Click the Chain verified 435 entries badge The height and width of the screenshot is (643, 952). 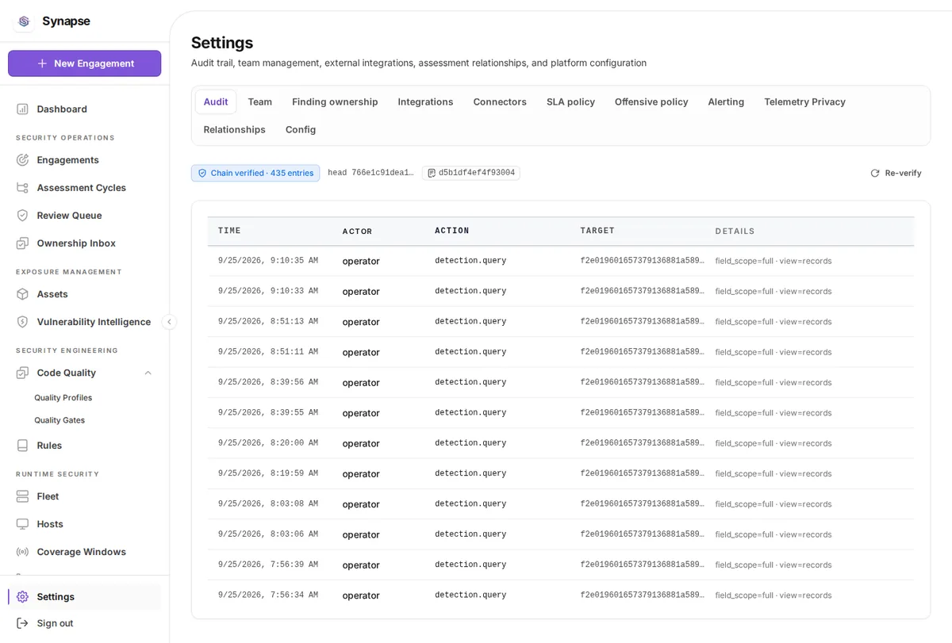pyautogui.click(x=255, y=173)
